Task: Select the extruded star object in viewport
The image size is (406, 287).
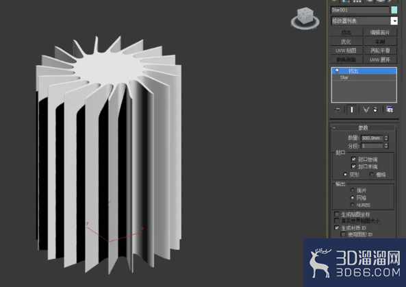Action: pyautogui.click(x=109, y=155)
